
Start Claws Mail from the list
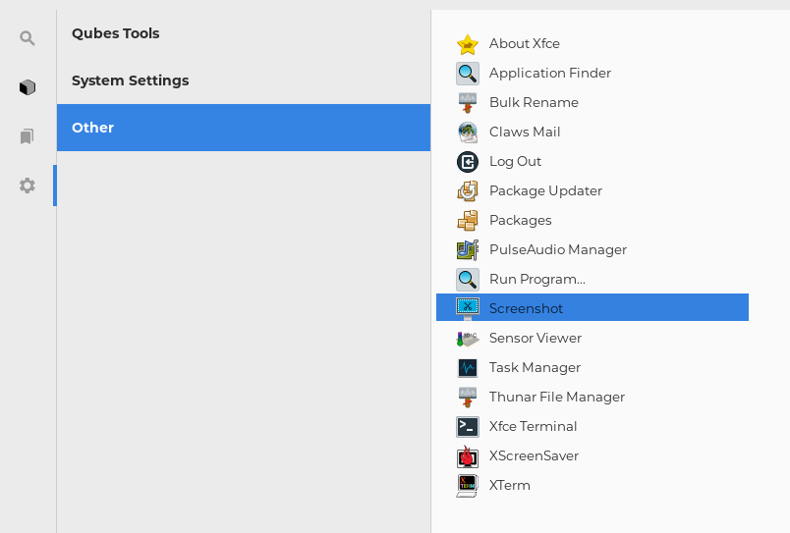click(592, 132)
